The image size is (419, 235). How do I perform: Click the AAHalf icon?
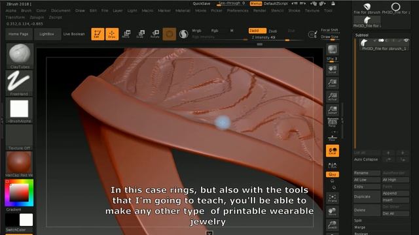coord(333,110)
